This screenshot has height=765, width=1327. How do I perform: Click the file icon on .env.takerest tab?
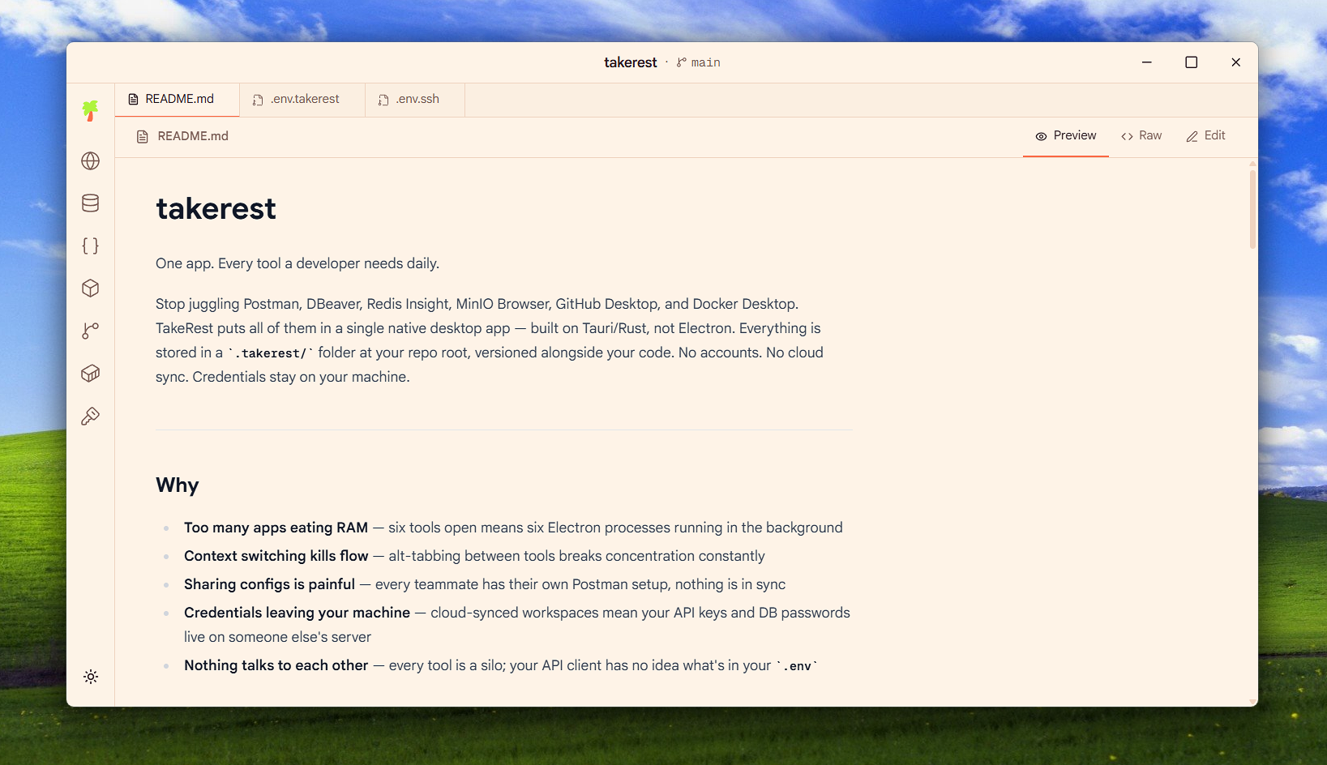point(258,100)
